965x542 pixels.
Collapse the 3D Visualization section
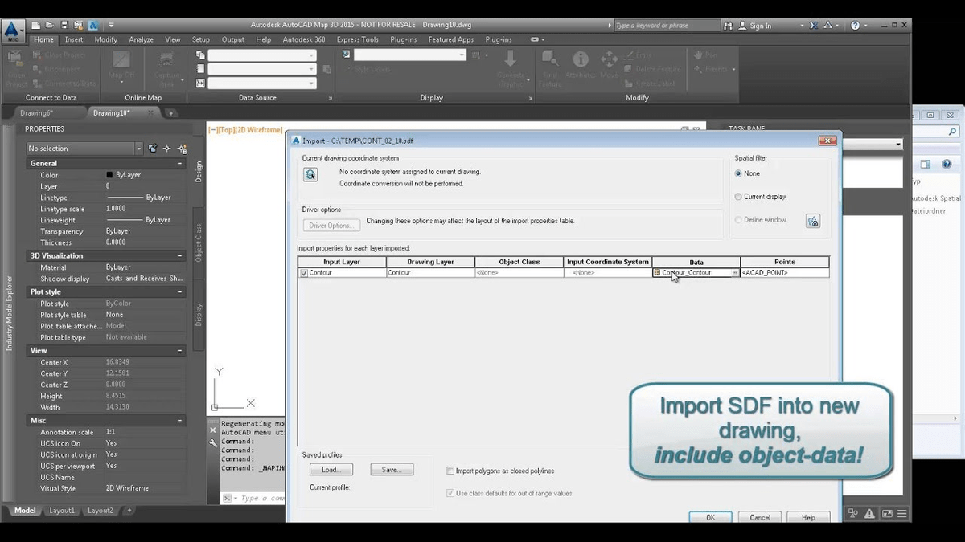pos(179,255)
